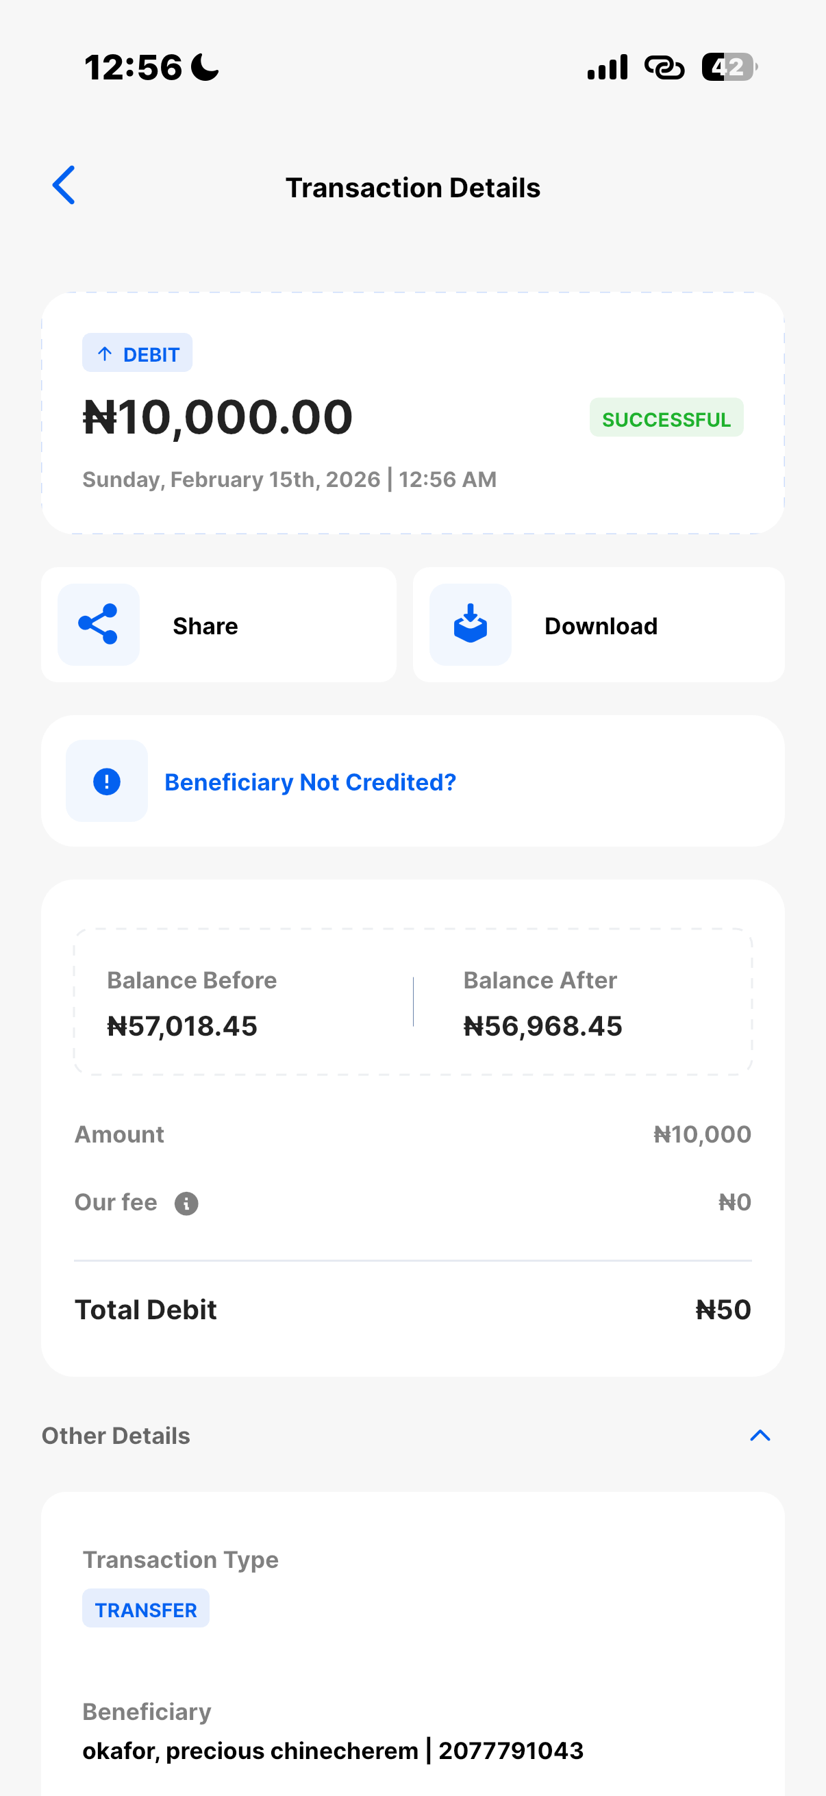Tap the Other Details section header
This screenshot has height=1796, width=826.
click(x=116, y=1436)
